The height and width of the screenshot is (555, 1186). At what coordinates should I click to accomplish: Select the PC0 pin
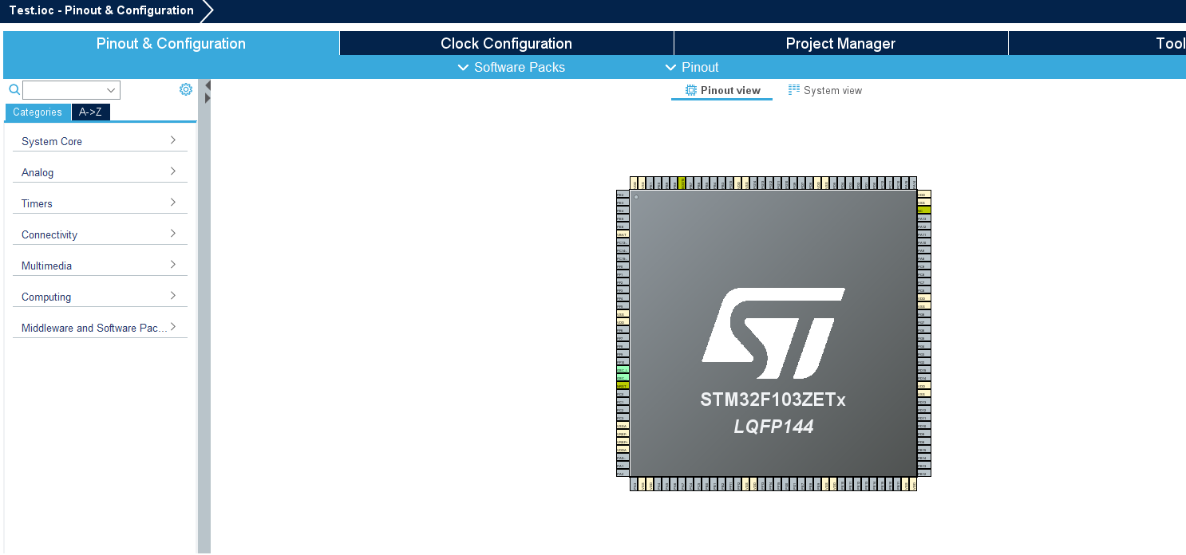623,393
